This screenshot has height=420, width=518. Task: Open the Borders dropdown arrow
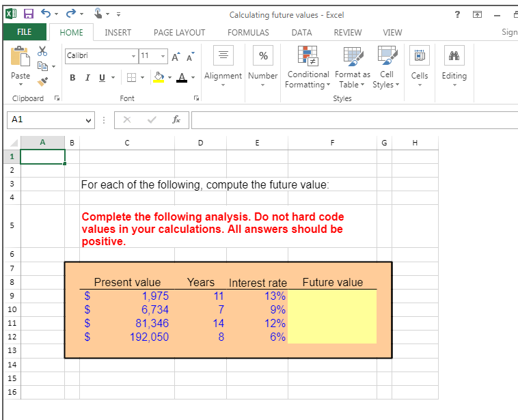point(142,78)
